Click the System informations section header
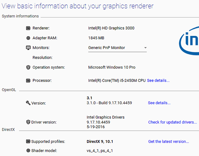 [20, 16]
